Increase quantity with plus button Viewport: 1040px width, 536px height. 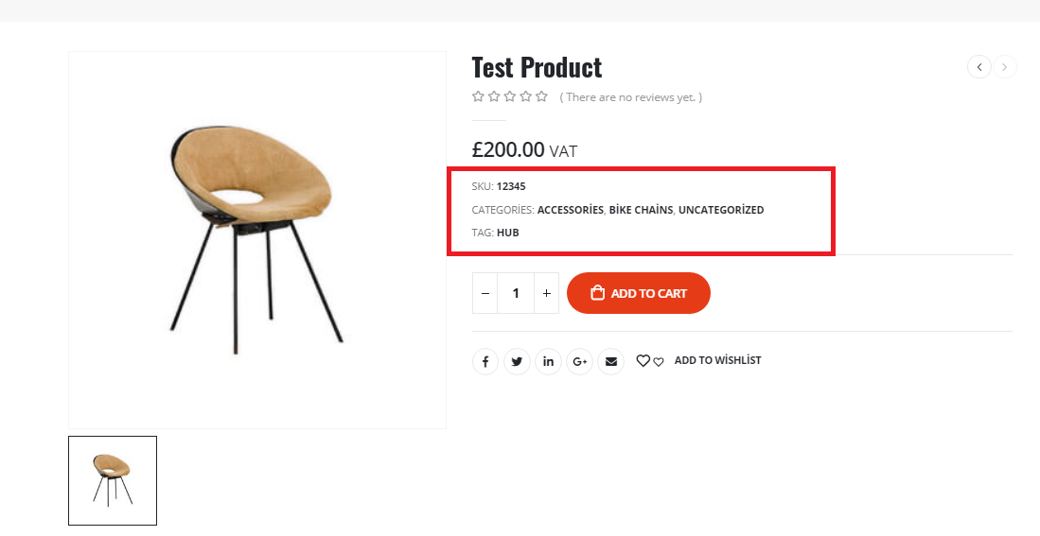click(x=546, y=293)
